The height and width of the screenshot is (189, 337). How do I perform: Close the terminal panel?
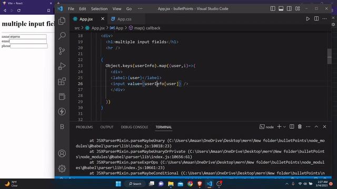point(324,127)
